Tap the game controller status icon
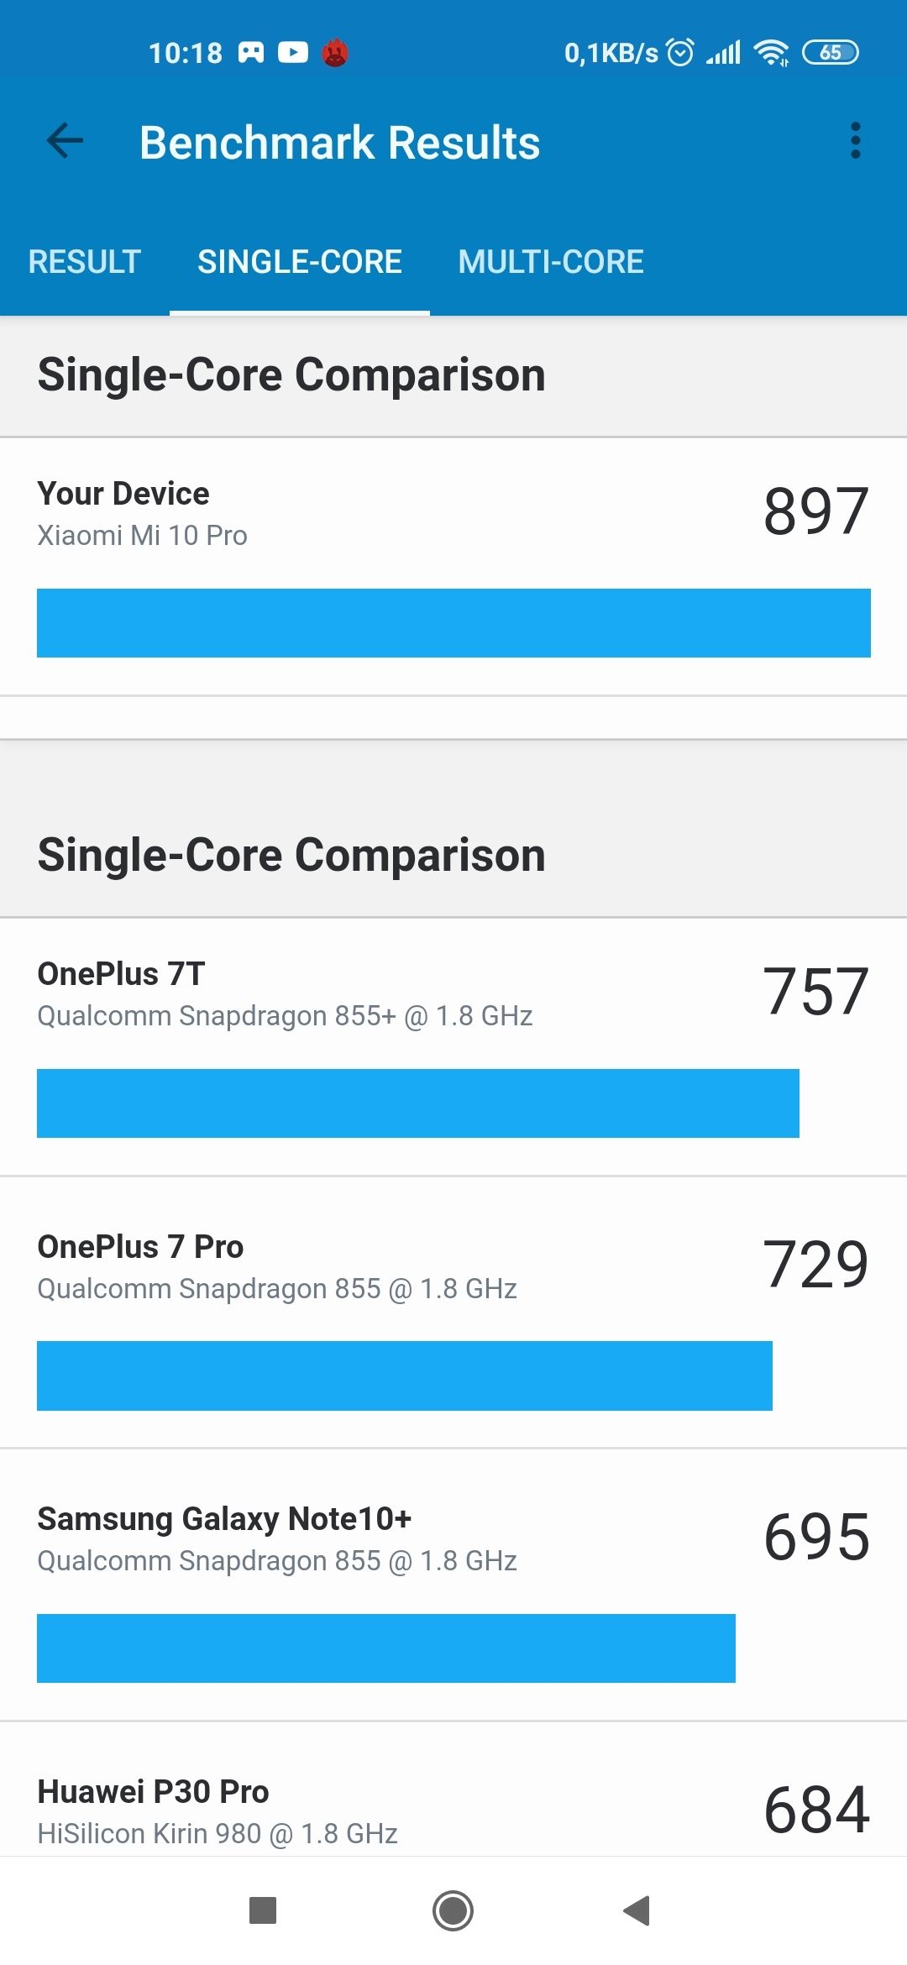 tap(251, 53)
